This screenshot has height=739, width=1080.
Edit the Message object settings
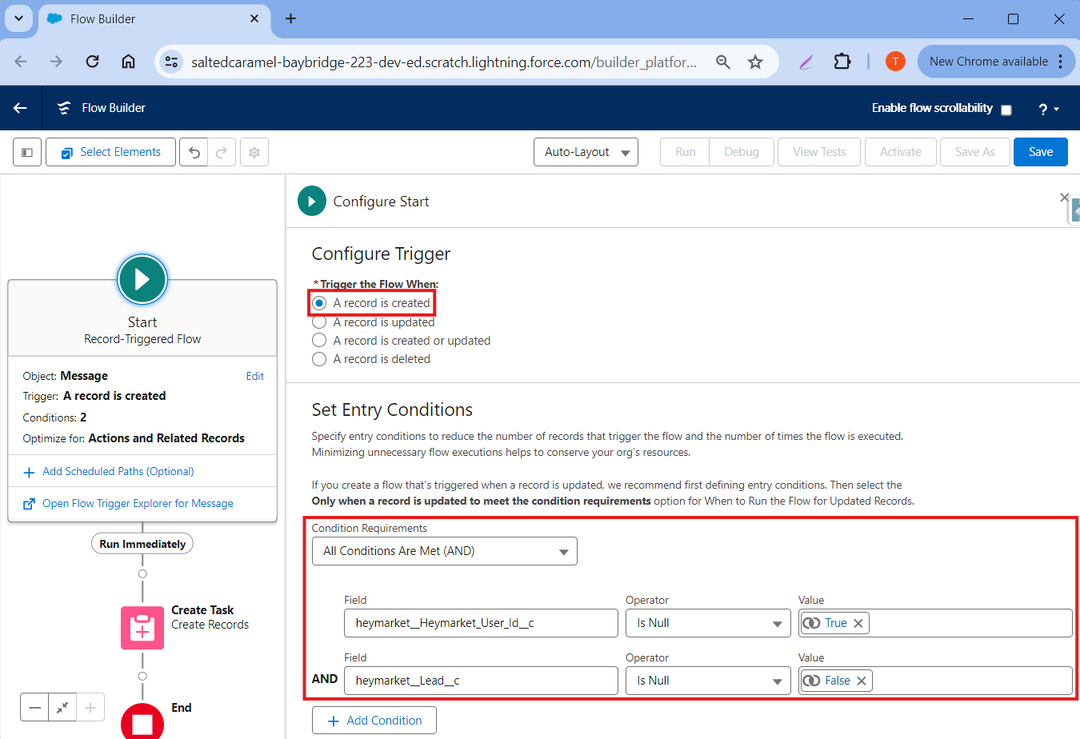[x=255, y=376]
